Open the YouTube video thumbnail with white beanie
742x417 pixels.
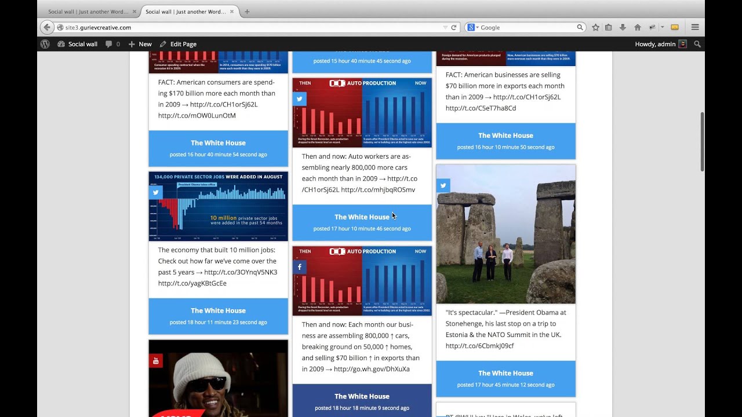pyautogui.click(x=218, y=378)
